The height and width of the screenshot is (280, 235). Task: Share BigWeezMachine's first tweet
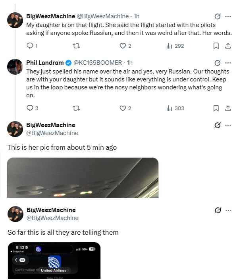228,46
